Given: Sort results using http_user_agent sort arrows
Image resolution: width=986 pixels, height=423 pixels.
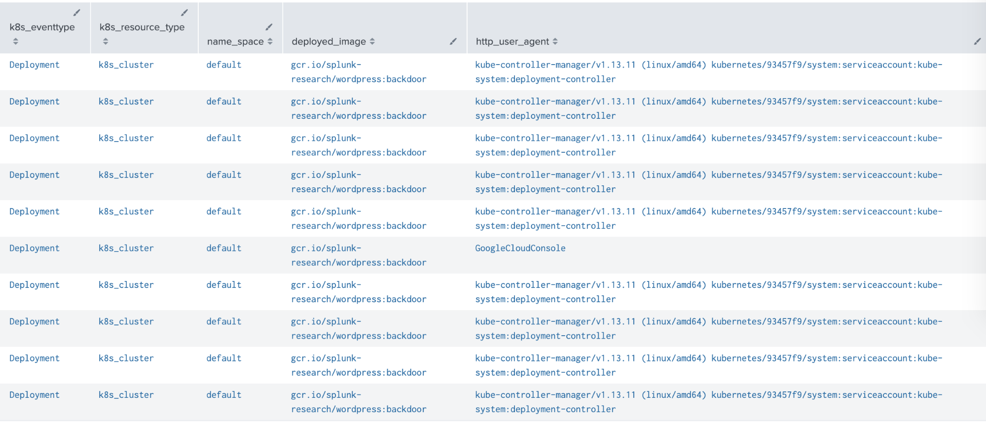Looking at the screenshot, I should [555, 42].
